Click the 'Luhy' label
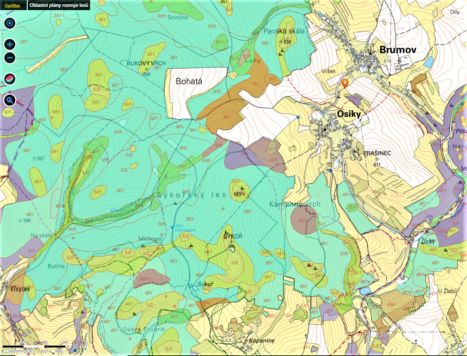Screen dimensions: 467x356 click(x=253, y=61)
